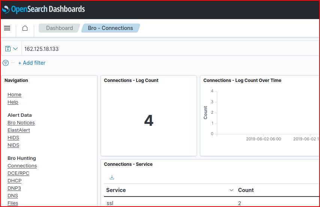This screenshot has width=320, height=207.
Task: Open the DCE/RPC hunting page
Action: click(x=18, y=173)
